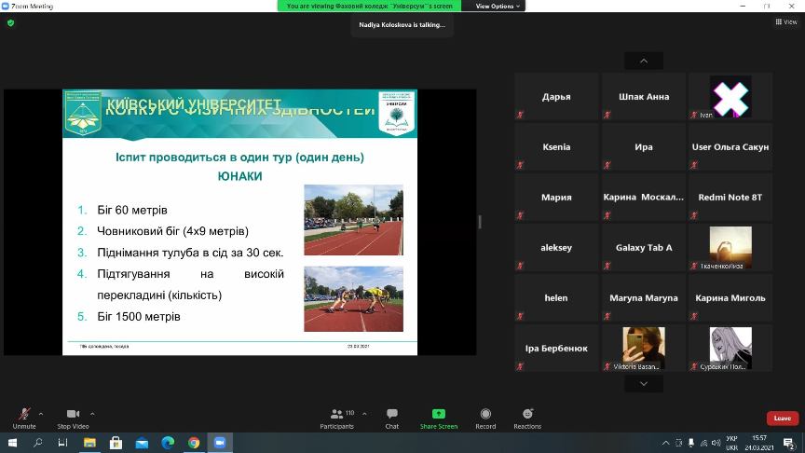Select the Galaxy Tab A participant tile

coord(644,248)
